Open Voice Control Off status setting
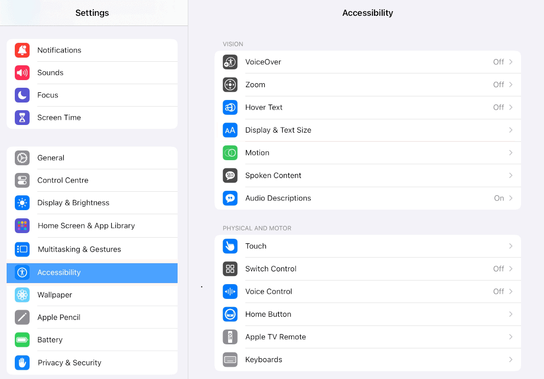 (499, 292)
